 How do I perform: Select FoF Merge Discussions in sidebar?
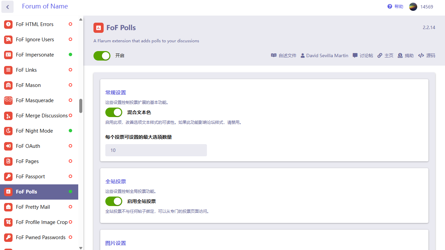[x=39, y=116]
